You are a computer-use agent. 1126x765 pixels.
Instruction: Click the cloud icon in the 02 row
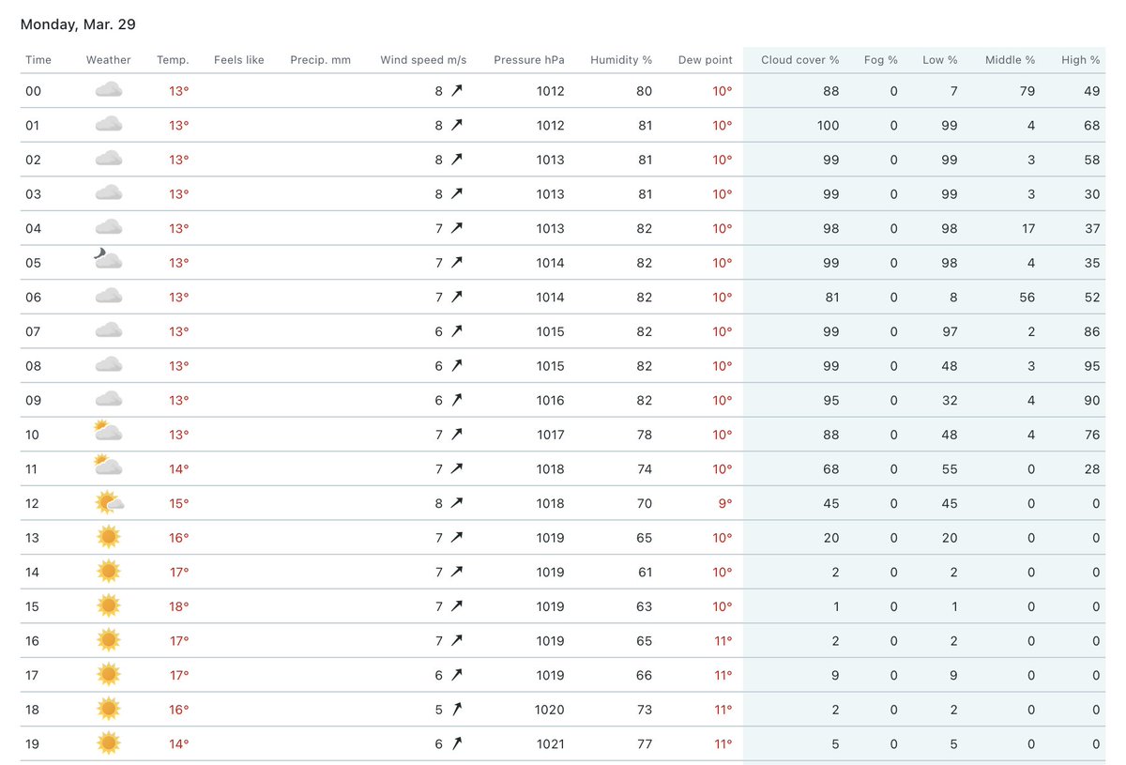(x=109, y=160)
